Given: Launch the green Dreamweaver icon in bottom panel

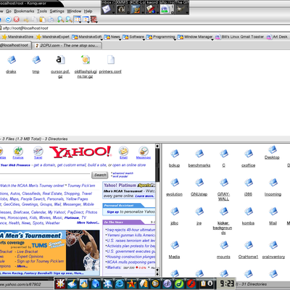Looking at the screenshot, I should pos(179,283).
